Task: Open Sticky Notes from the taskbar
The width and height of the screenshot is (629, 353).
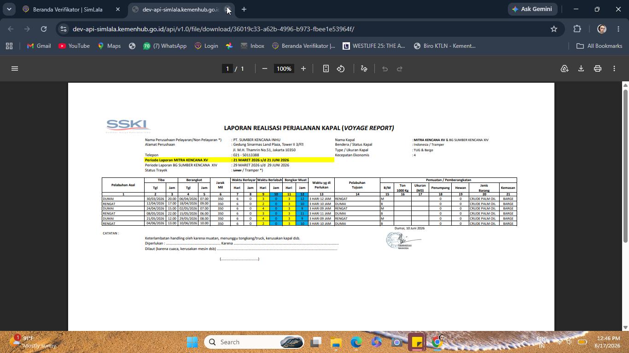Action: coord(417,342)
